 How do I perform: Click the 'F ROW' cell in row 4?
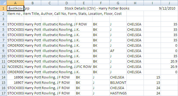84,24
